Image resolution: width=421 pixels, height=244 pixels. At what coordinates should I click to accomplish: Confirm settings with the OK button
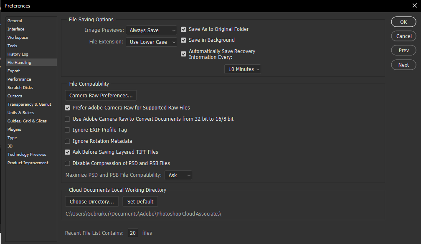403,22
